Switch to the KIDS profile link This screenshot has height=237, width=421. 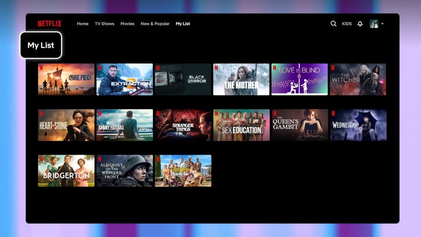click(347, 23)
